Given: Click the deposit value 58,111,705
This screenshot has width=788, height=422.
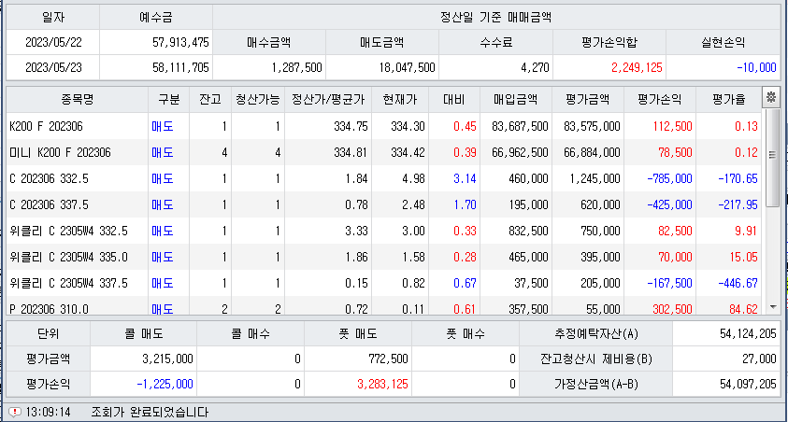Looking at the screenshot, I should (x=180, y=67).
